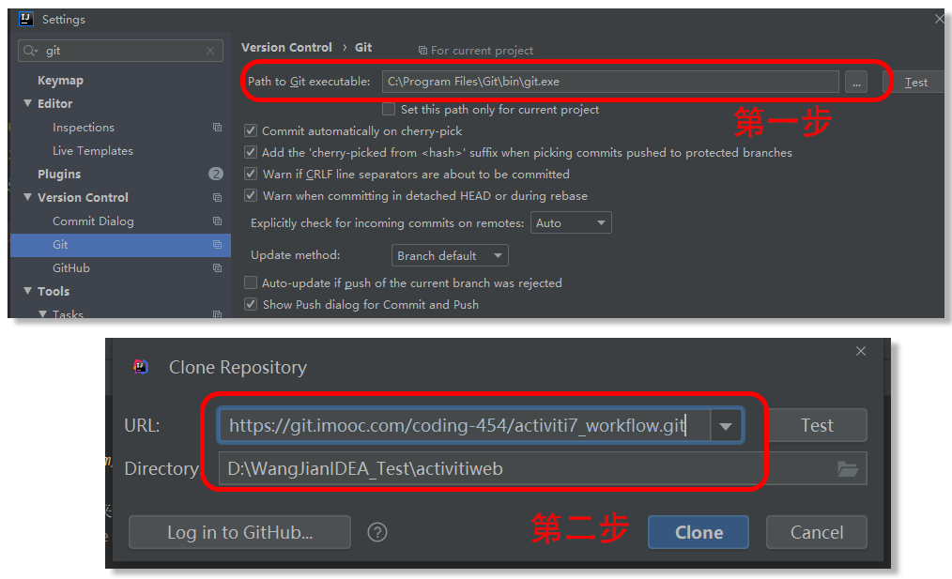This screenshot has height=579, width=952.
Task: Click in the settings search field
Action: [x=121, y=51]
